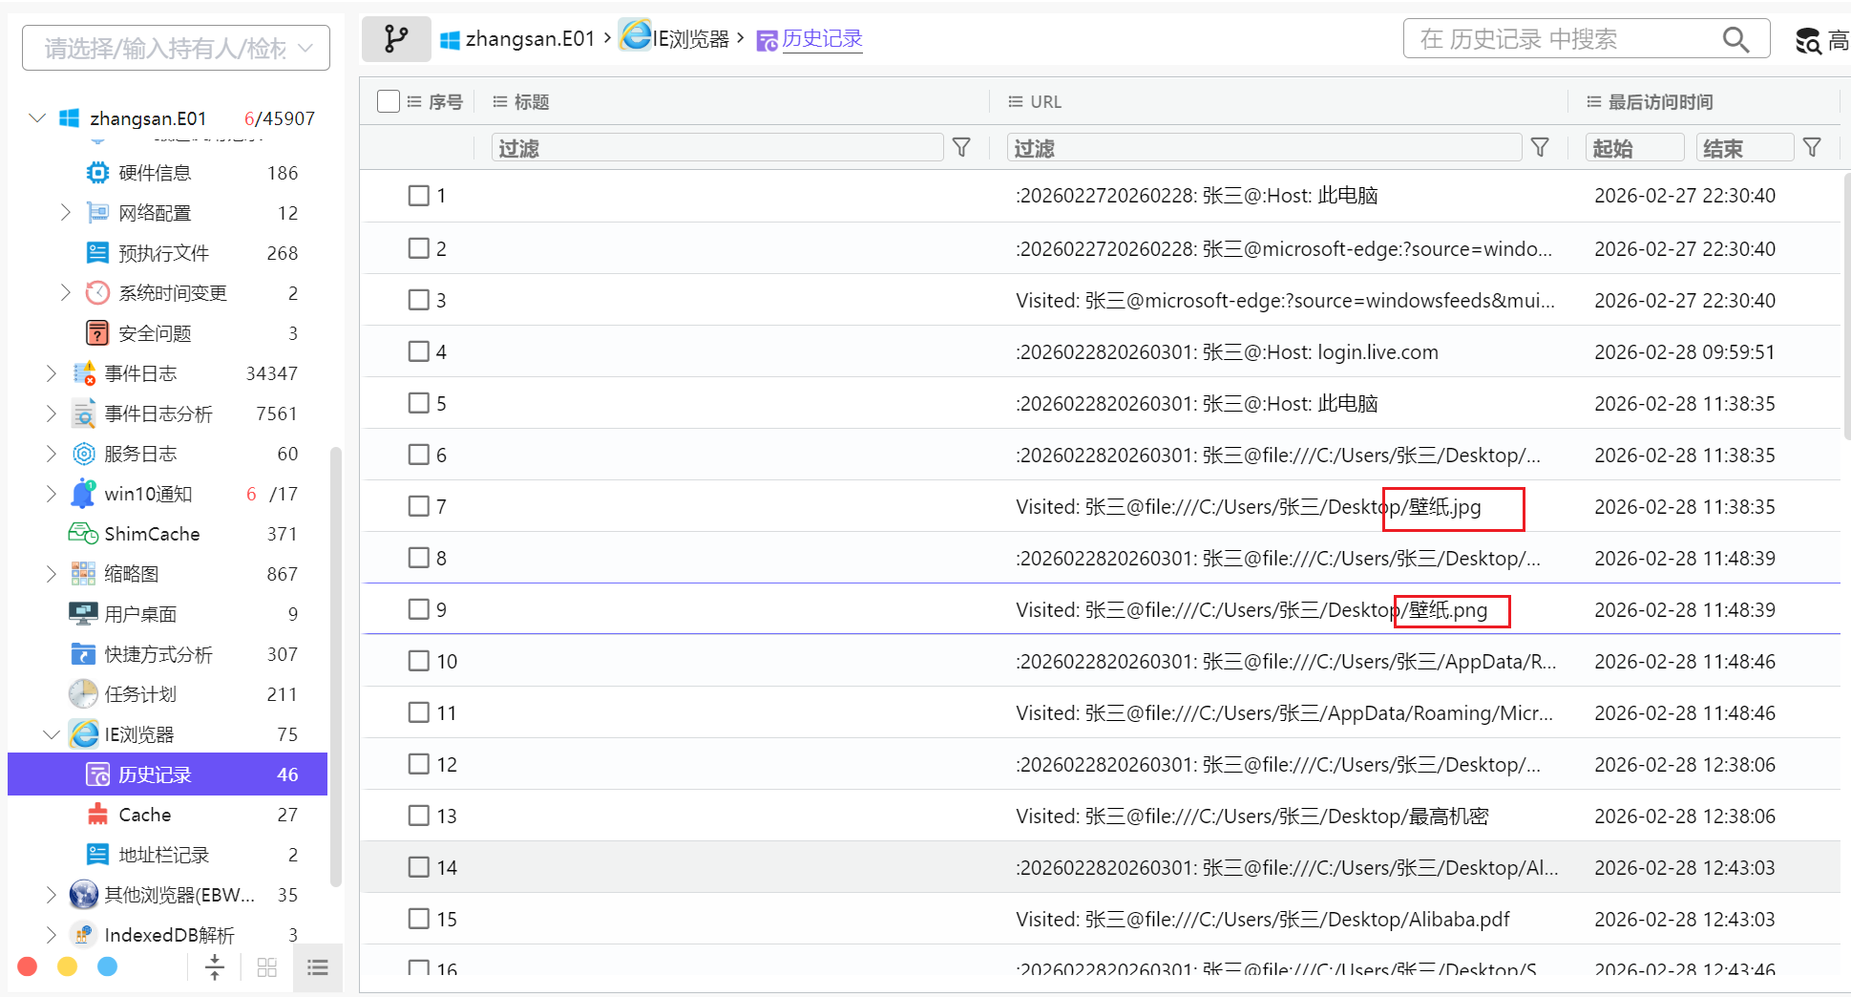1851x997 pixels.
Task: Check the checkbox for row 7
Action: pos(418,506)
